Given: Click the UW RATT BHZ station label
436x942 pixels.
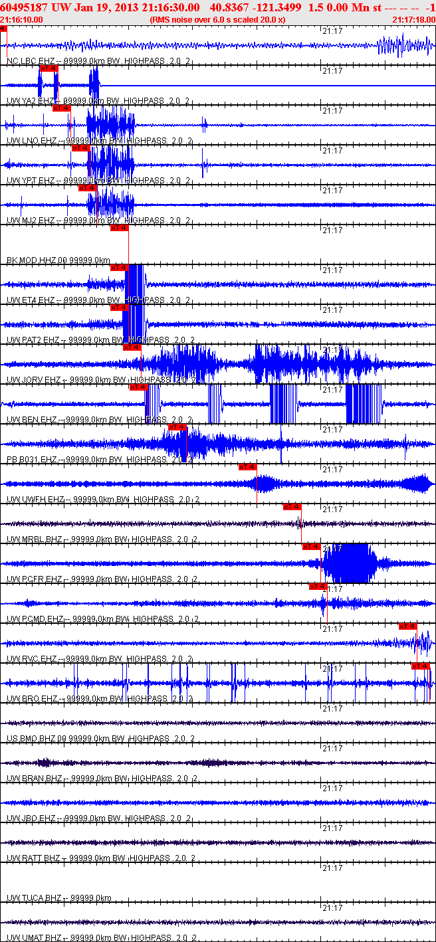Looking at the screenshot, I should pos(101,858).
